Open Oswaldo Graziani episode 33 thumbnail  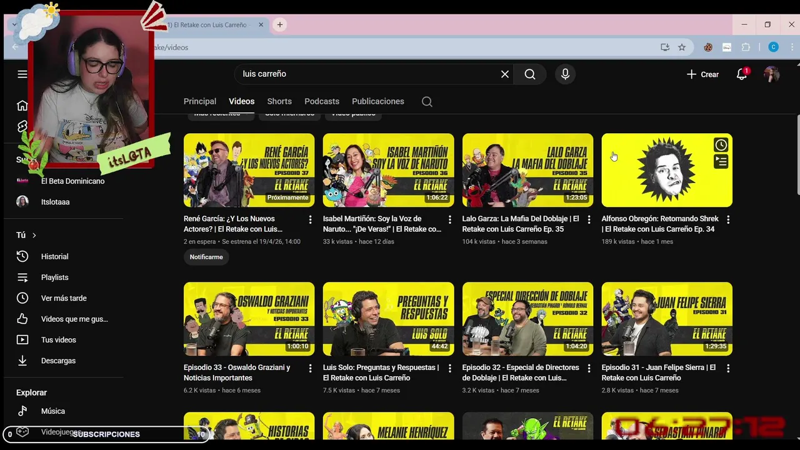pos(249,319)
